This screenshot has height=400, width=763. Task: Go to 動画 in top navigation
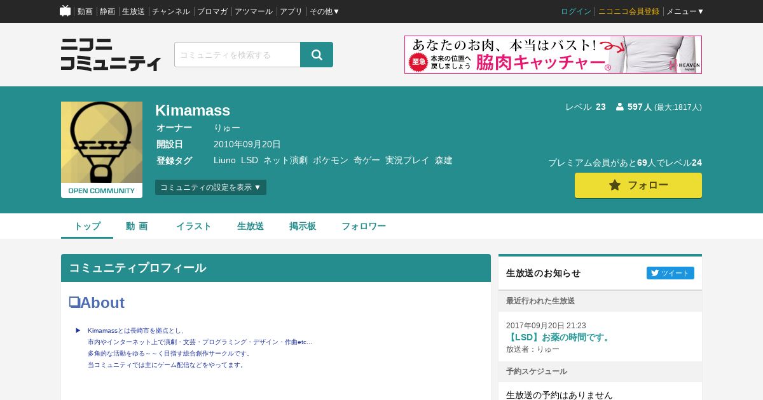click(85, 11)
